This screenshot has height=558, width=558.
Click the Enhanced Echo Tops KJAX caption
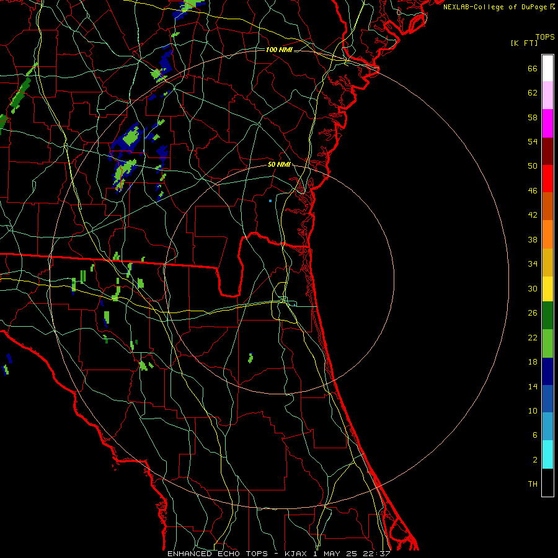pyautogui.click(x=278, y=554)
